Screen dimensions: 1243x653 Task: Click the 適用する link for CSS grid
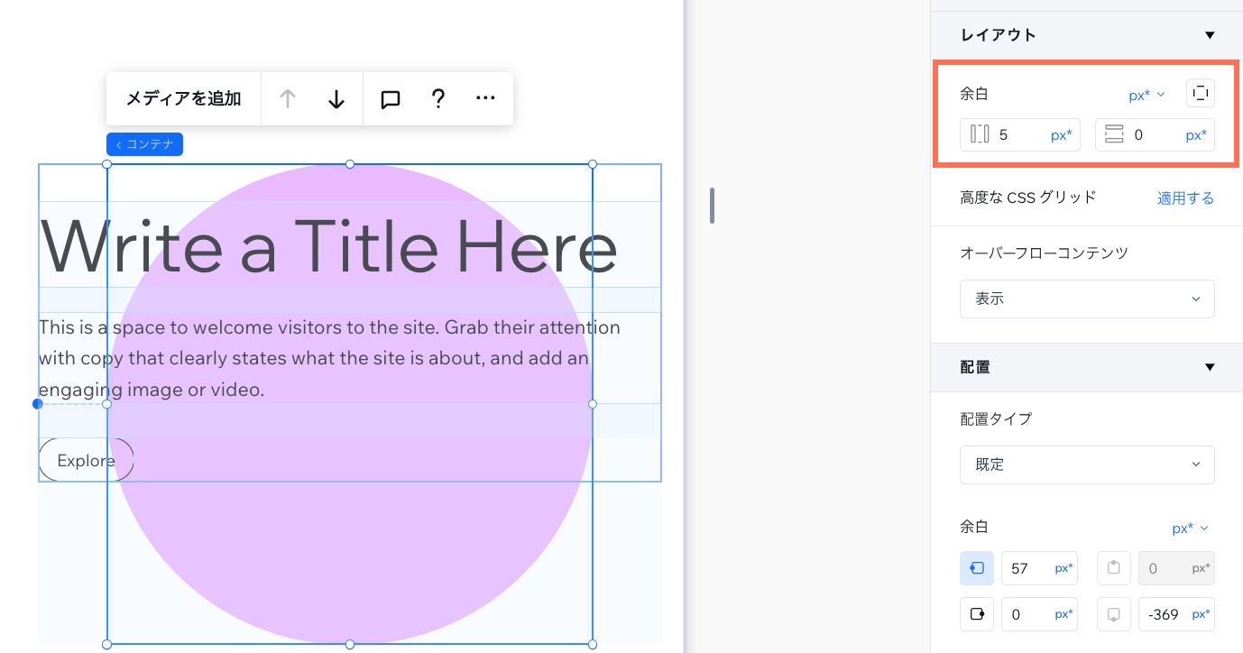click(1185, 198)
